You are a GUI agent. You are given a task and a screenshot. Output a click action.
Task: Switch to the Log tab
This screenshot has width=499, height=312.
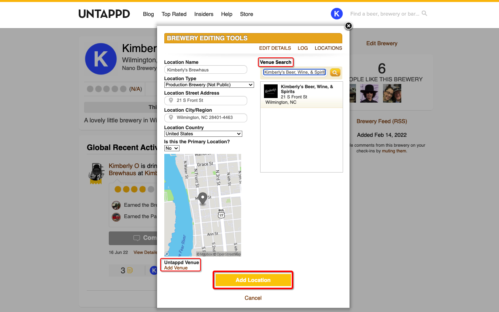[x=303, y=48]
